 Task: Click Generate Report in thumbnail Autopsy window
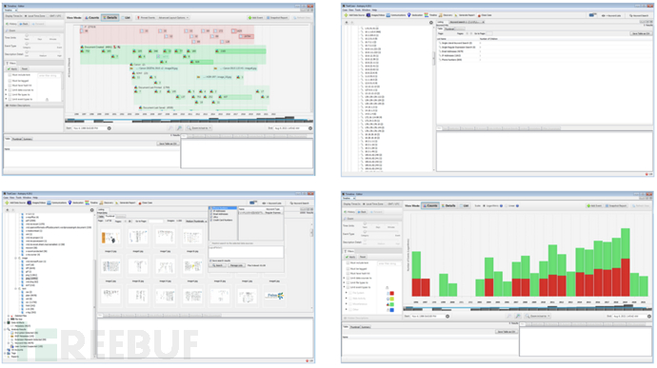[x=126, y=203]
